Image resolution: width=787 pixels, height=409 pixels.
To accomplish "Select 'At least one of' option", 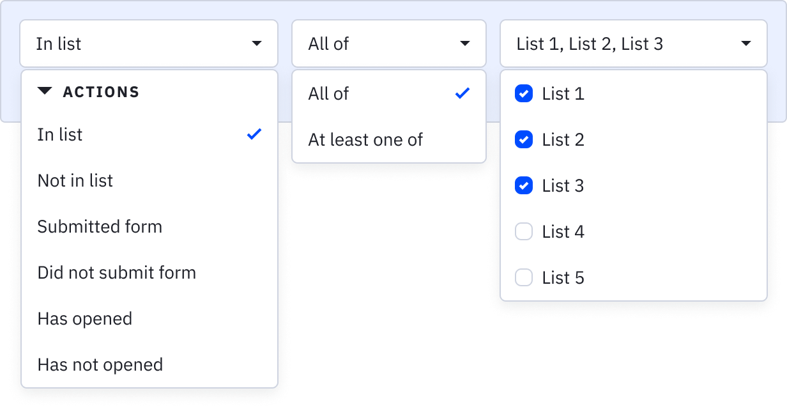I will click(x=365, y=140).
